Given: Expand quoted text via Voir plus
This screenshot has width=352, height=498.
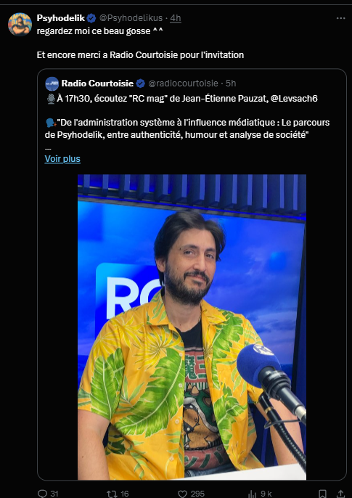Looking at the screenshot, I should coord(62,159).
